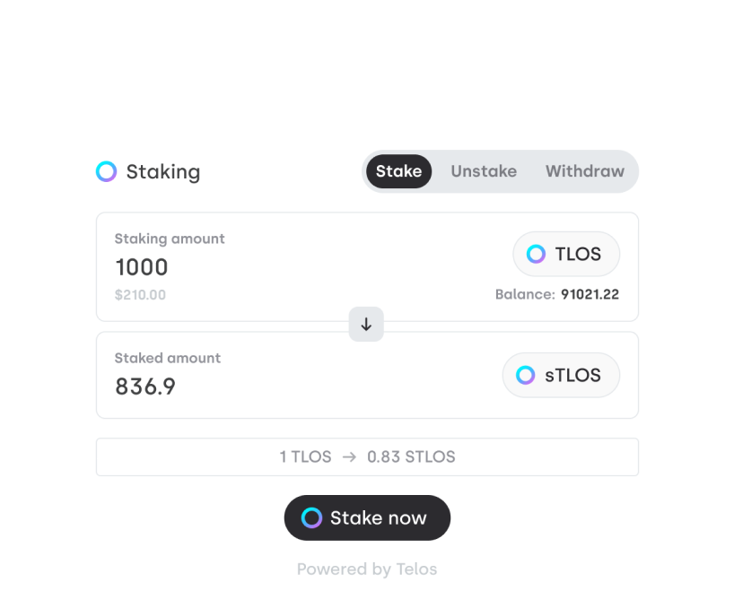Follow the Powered by Telos link
The image size is (734, 608).
click(367, 569)
